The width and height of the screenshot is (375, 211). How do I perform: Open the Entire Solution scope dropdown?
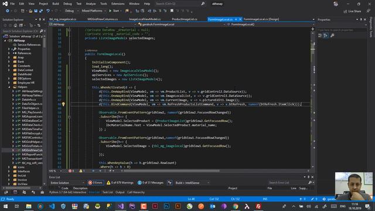(x=67, y=183)
